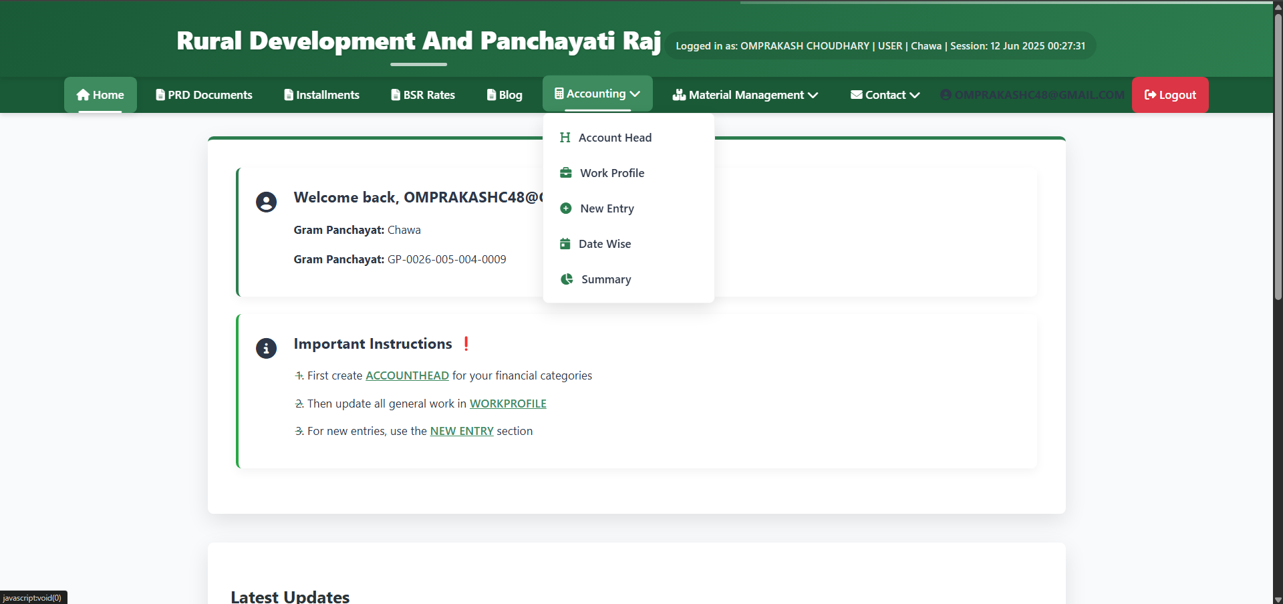Image resolution: width=1283 pixels, height=604 pixels.
Task: Open the BSR Rates page
Action: pyautogui.click(x=423, y=95)
